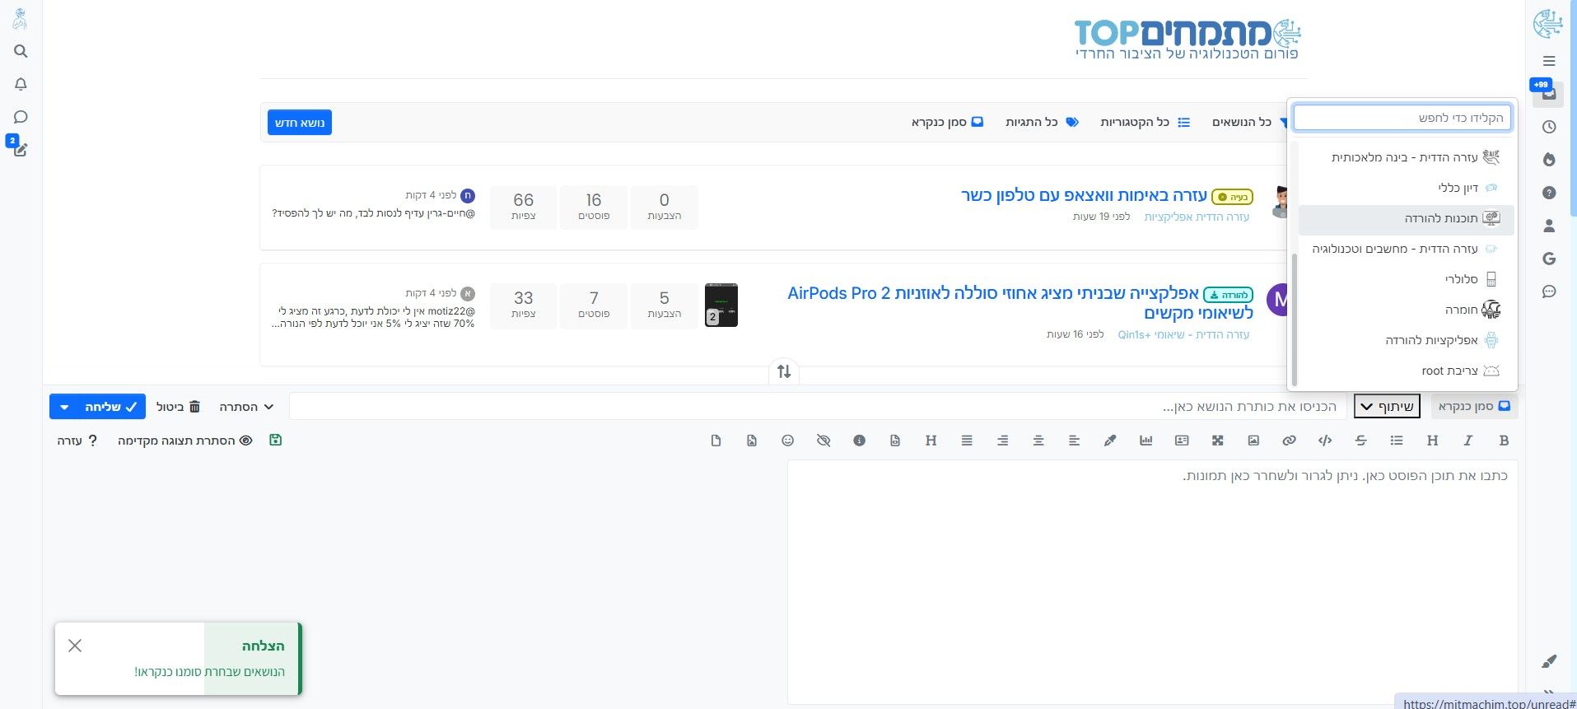Select category עזרה הדדית - בינה מלאכותית
Screen dimensions: 1577x709
coord(1407,157)
